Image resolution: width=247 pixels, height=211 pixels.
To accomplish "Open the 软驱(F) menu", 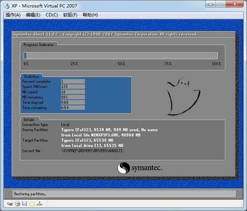I will (x=70, y=15).
